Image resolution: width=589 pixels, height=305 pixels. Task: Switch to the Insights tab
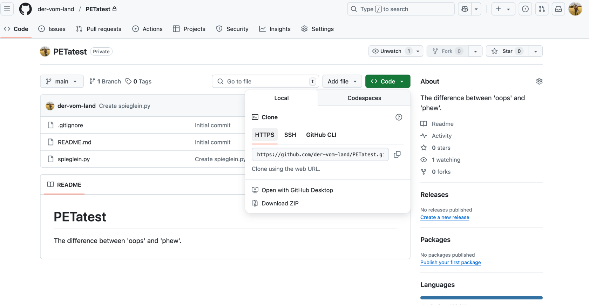275,29
